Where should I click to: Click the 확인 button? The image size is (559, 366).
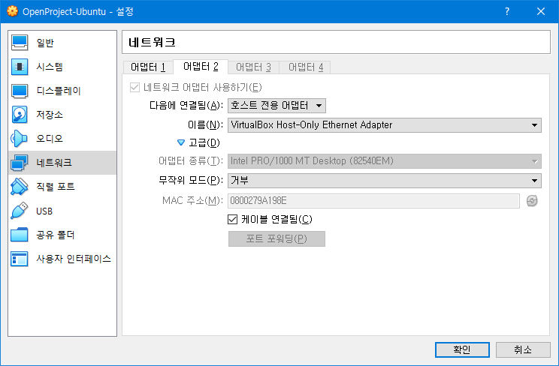[x=462, y=349]
